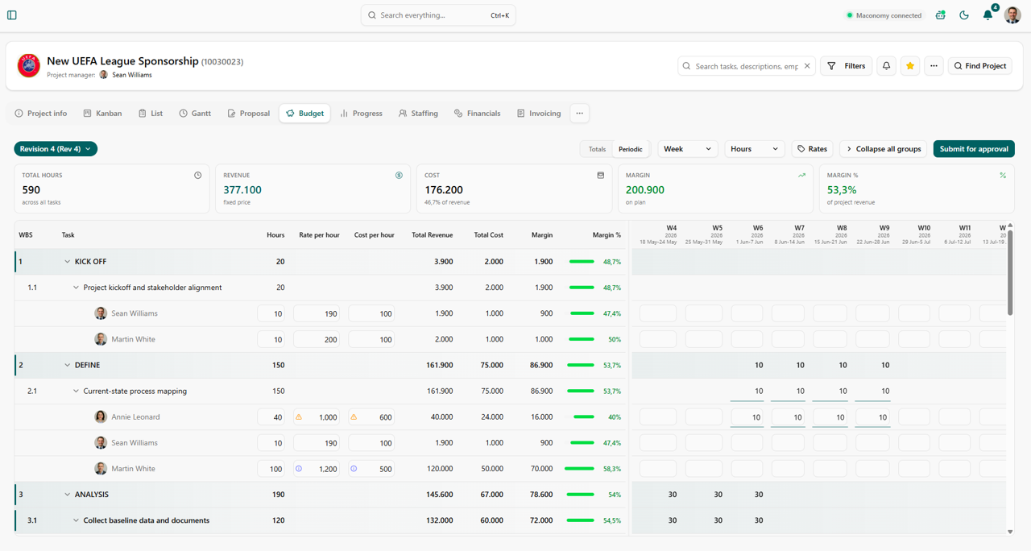The image size is (1031, 551).
Task: Click the task search input field
Action: (x=747, y=66)
